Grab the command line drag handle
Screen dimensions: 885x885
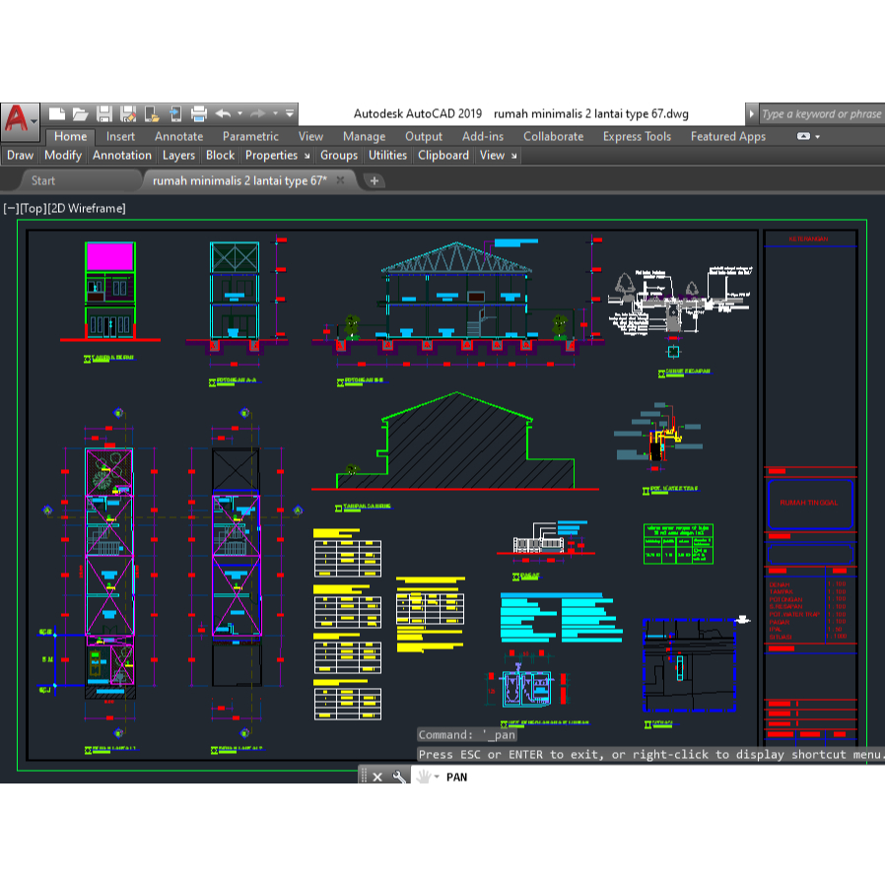coord(364,778)
